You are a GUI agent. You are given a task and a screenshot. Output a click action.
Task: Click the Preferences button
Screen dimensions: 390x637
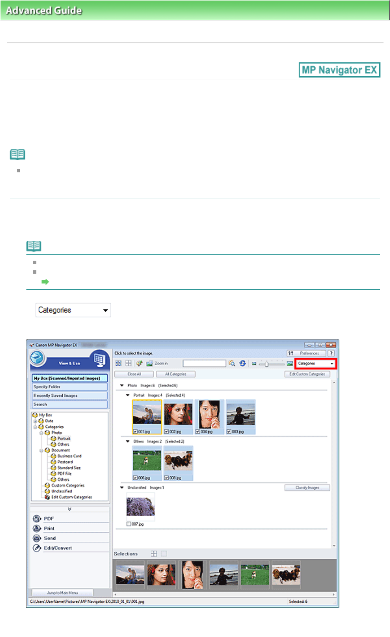(x=306, y=353)
